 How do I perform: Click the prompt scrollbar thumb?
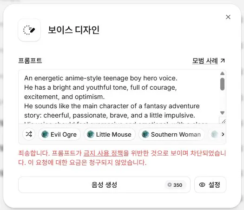pyautogui.click(x=222, y=84)
